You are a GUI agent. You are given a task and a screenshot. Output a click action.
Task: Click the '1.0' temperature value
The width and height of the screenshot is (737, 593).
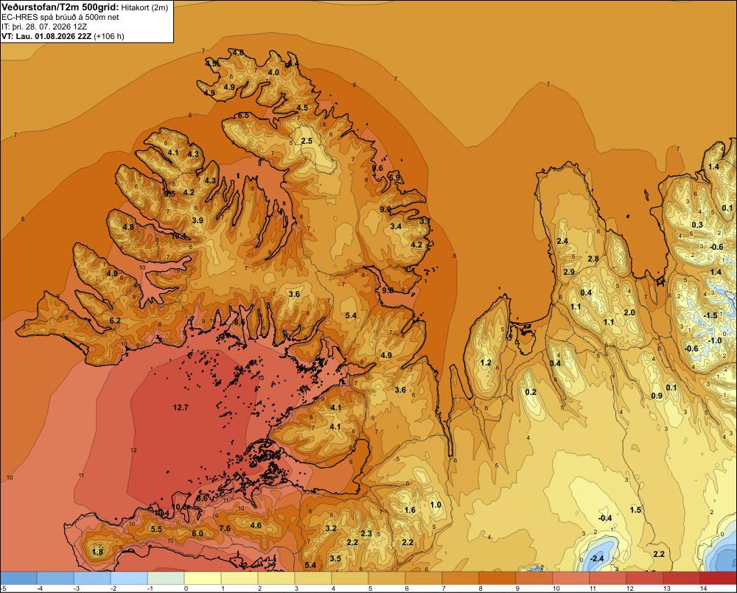point(436,505)
